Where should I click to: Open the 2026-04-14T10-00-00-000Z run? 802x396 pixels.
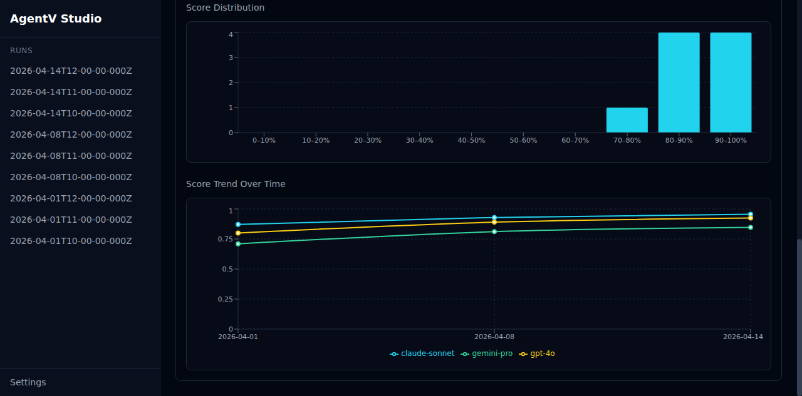point(71,113)
